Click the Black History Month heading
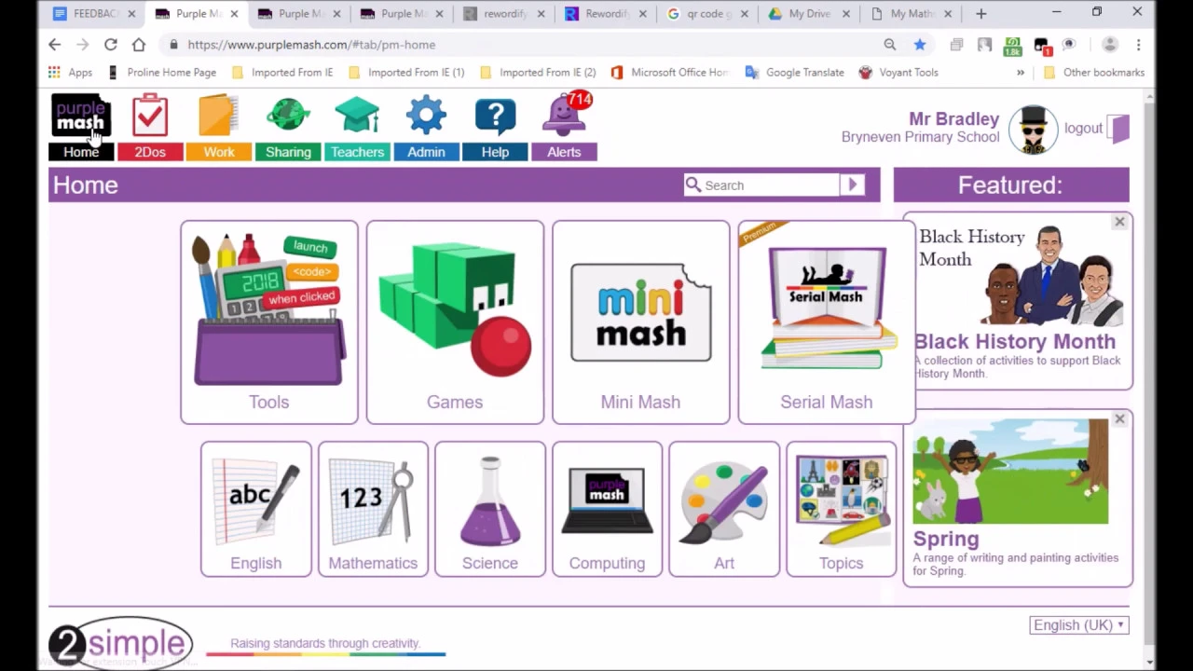The width and height of the screenshot is (1193, 671). tap(1014, 341)
